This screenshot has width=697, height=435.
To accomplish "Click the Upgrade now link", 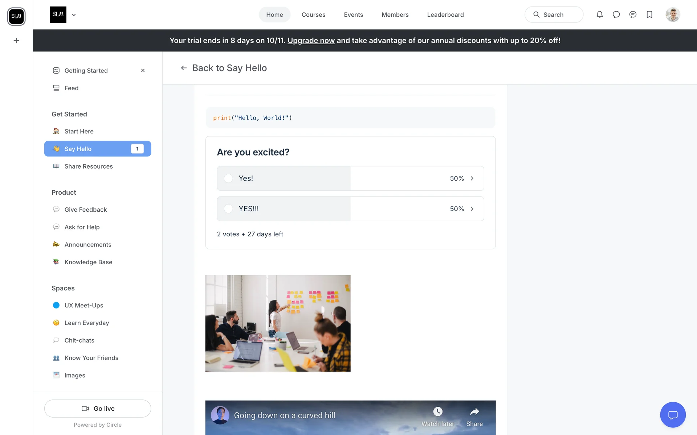I will (x=311, y=41).
